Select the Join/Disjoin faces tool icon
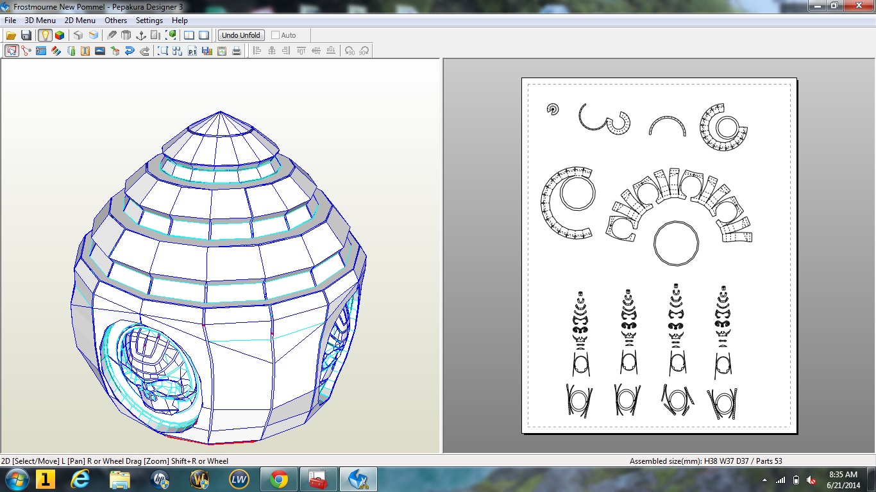 coord(26,51)
